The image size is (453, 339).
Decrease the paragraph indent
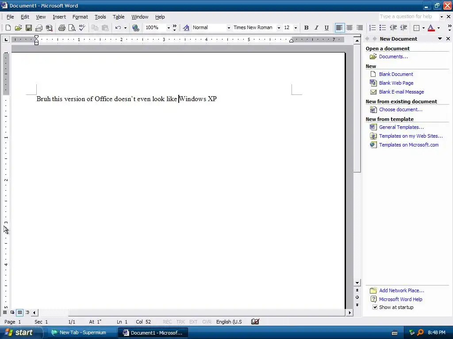(393, 28)
